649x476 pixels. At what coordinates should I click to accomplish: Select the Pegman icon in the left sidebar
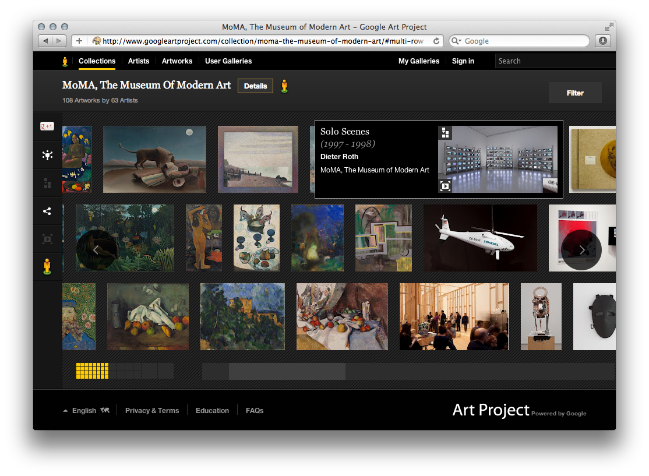47,266
